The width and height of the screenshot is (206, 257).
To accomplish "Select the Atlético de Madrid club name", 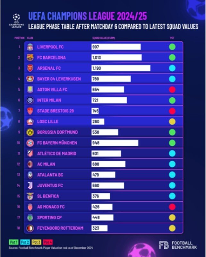I will 57,154.
